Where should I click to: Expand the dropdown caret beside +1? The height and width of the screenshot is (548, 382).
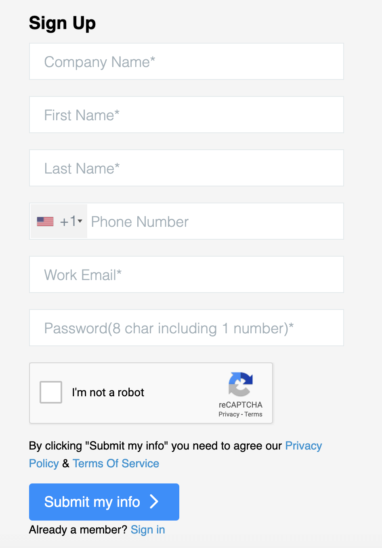[x=80, y=221]
